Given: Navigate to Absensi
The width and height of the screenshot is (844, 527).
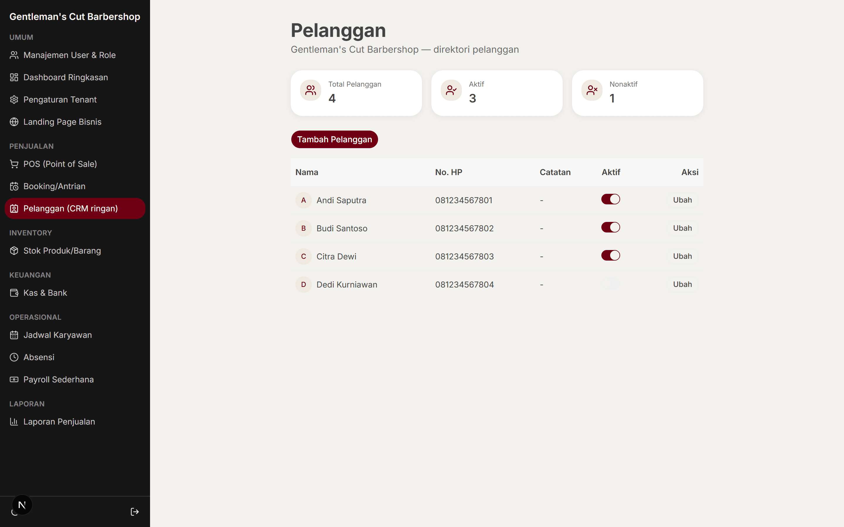Looking at the screenshot, I should point(75,357).
